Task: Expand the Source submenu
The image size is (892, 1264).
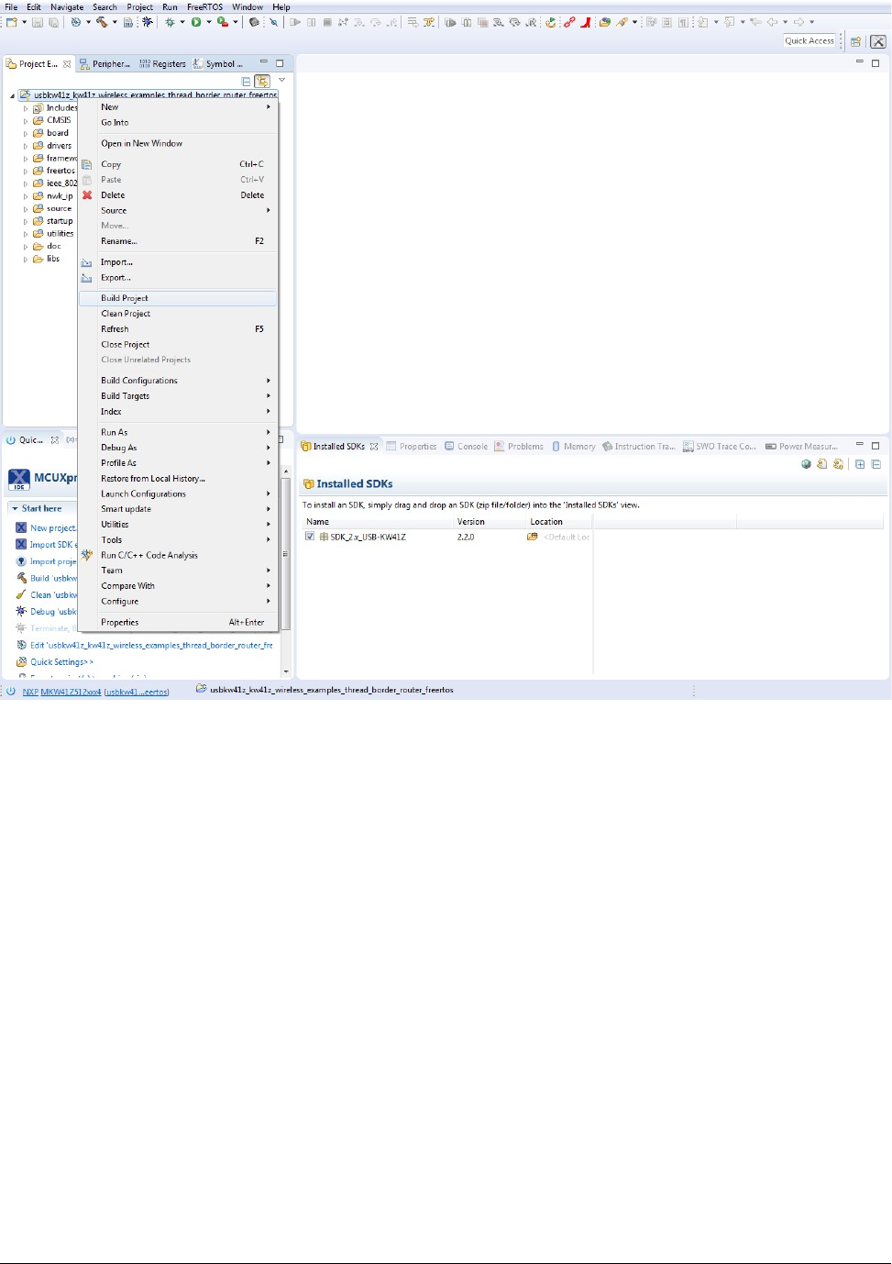Action: coord(177,211)
